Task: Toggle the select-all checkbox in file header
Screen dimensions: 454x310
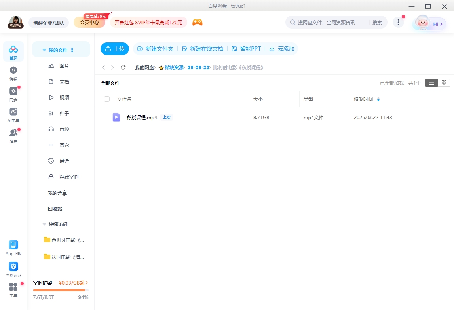Action: pyautogui.click(x=107, y=99)
